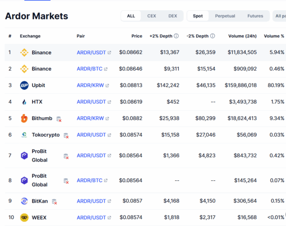Open the BitKan exchange page

click(40, 201)
